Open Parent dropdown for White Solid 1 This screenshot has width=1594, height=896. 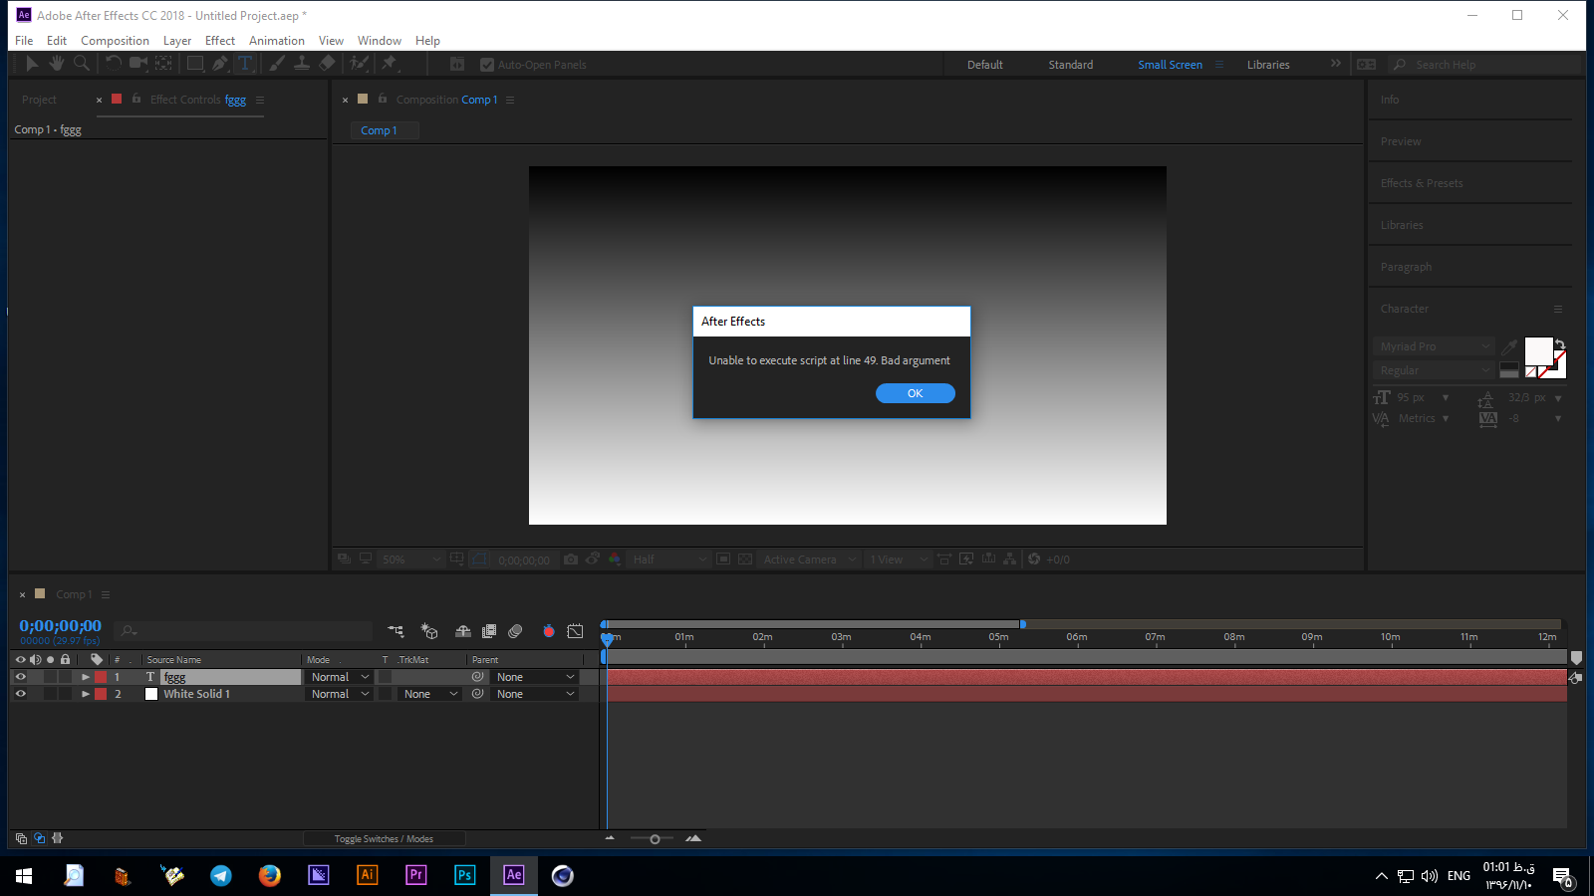(x=535, y=694)
